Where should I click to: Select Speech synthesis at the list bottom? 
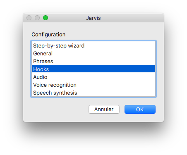93,93
